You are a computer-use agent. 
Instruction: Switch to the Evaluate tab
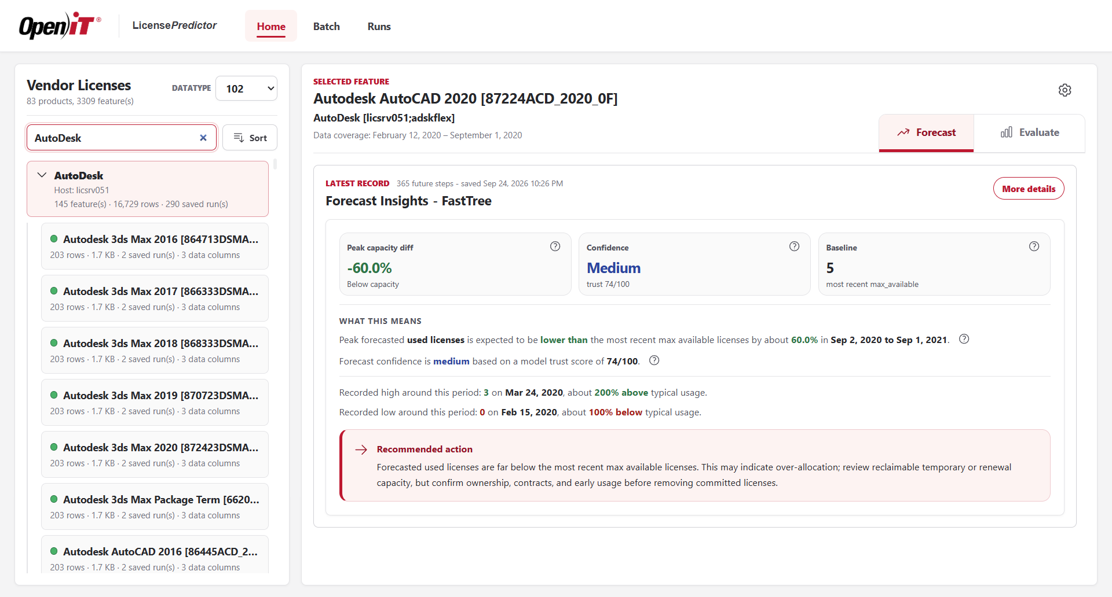coord(1029,132)
